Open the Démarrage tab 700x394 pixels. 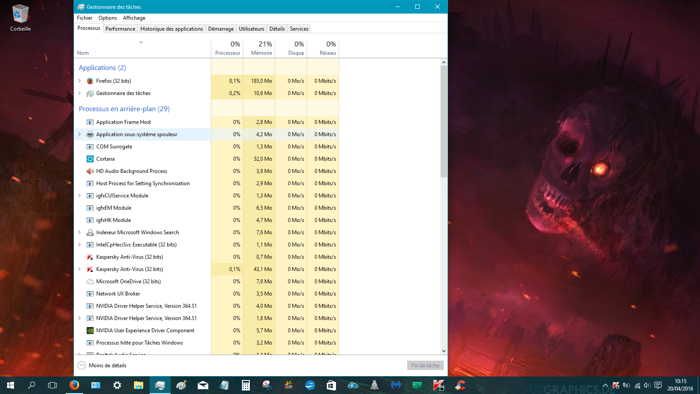click(220, 29)
